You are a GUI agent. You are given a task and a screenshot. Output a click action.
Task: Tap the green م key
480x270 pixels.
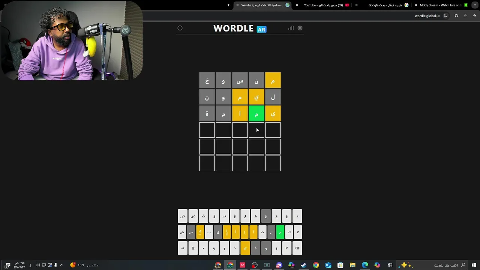click(280, 232)
